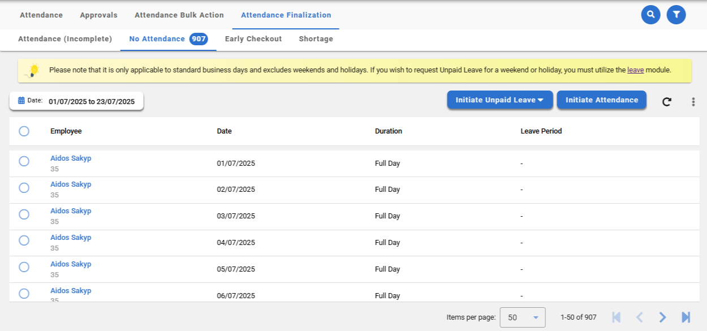Open the three-dot more options menu
707x331 pixels.
[x=693, y=102]
